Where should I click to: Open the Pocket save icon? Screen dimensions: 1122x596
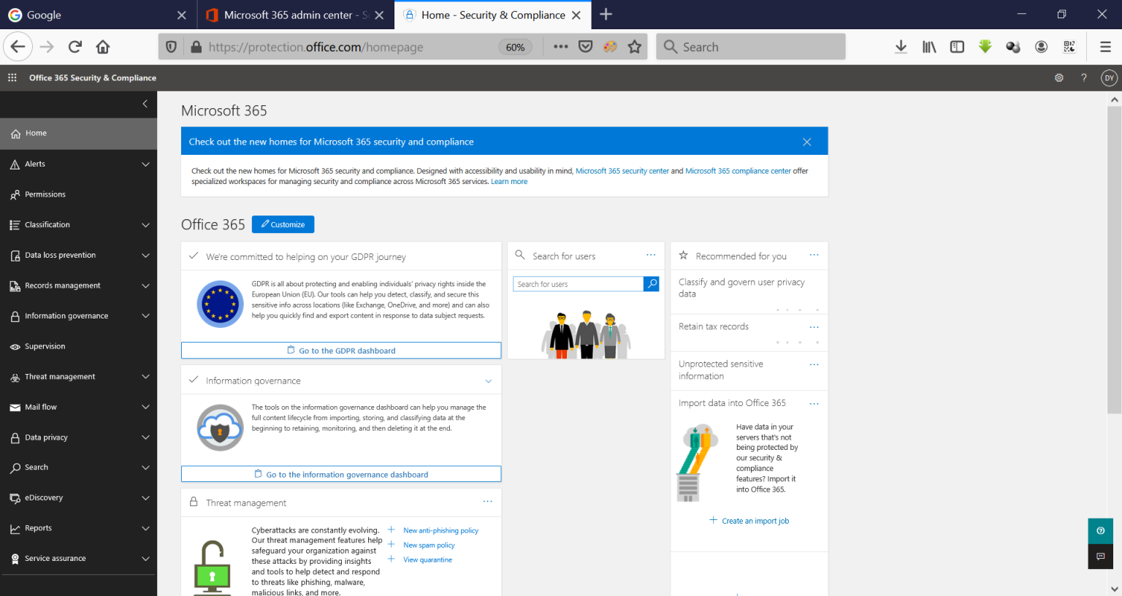[x=585, y=47]
